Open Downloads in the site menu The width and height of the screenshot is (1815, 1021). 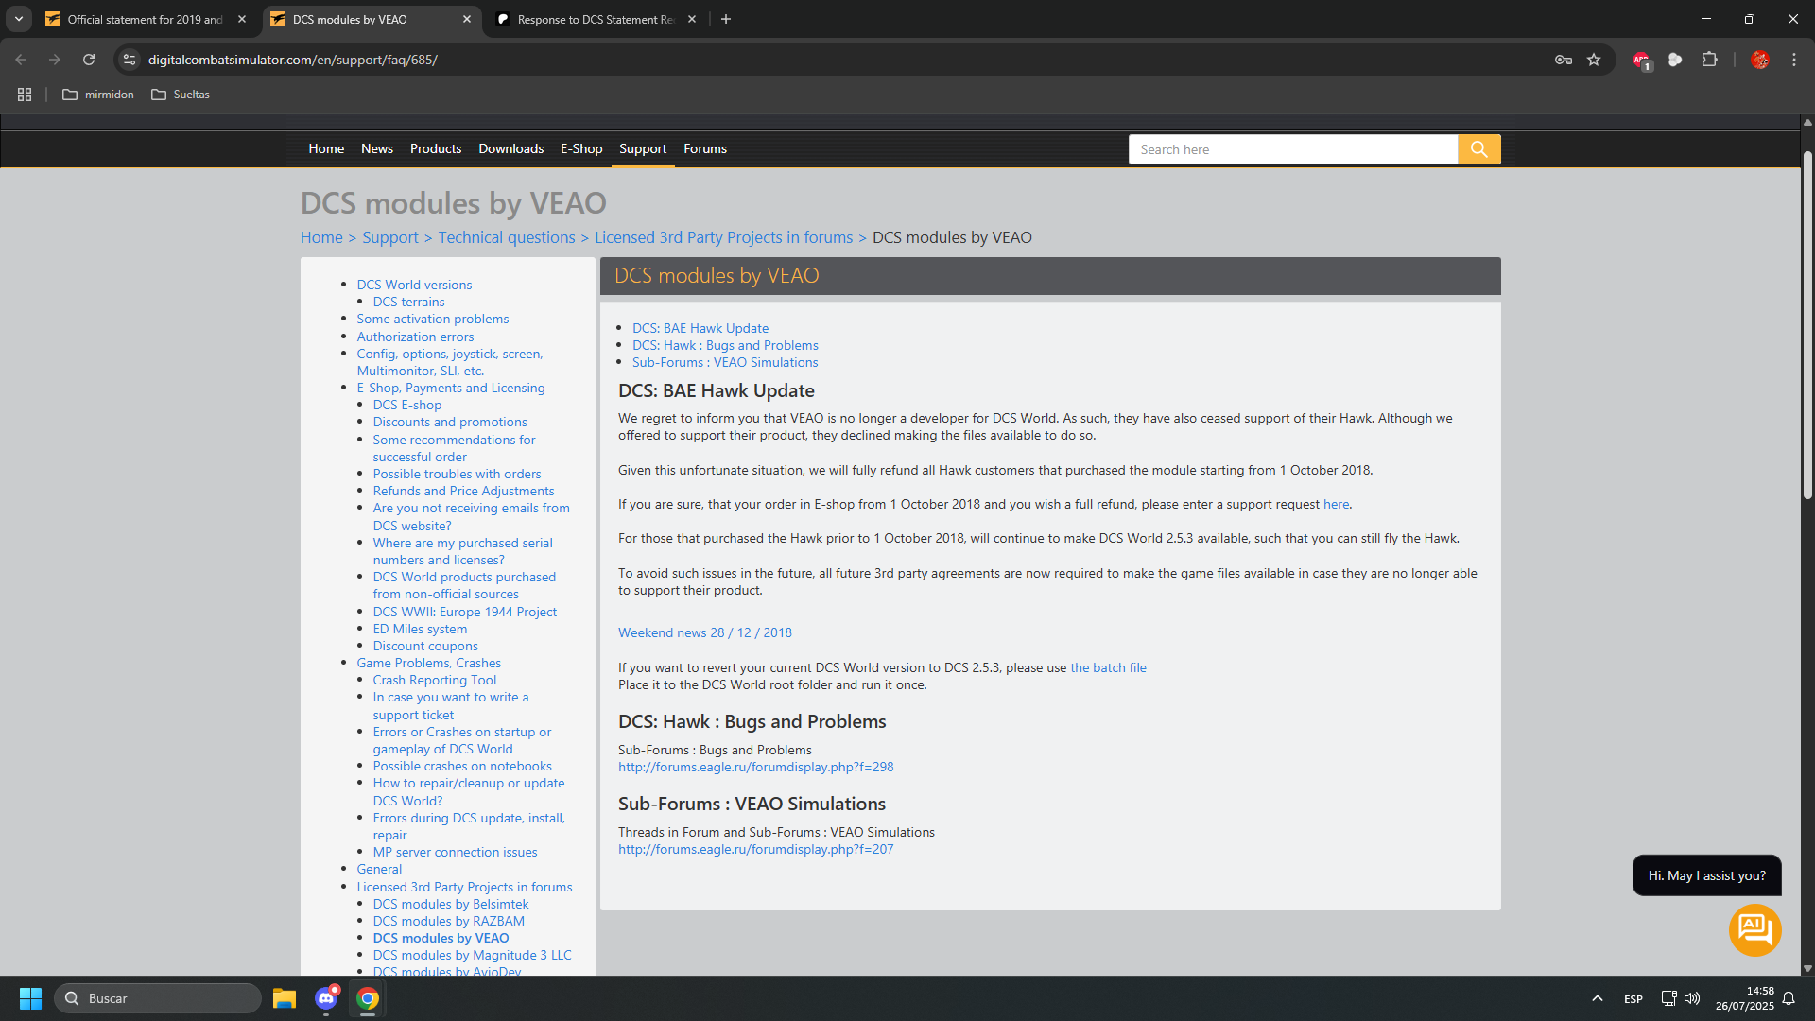[510, 148]
